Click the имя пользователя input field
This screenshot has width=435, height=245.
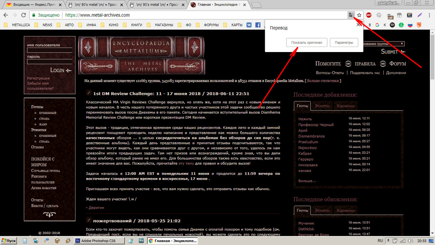click(x=50, y=50)
